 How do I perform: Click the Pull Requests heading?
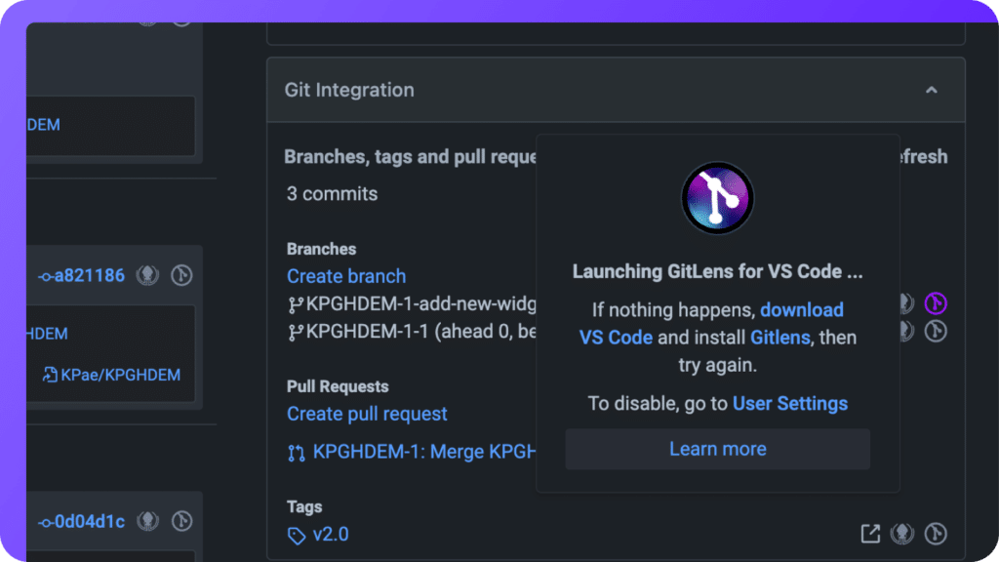(338, 386)
